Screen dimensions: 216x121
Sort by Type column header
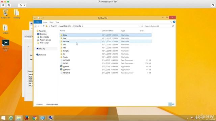[123, 31]
